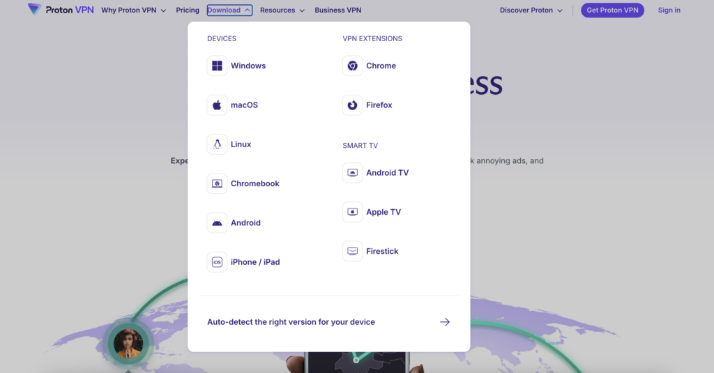Open the Pricing page
The height and width of the screenshot is (373, 714).
pos(188,10)
